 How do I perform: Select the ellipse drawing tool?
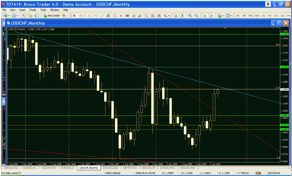(x=128, y=16)
